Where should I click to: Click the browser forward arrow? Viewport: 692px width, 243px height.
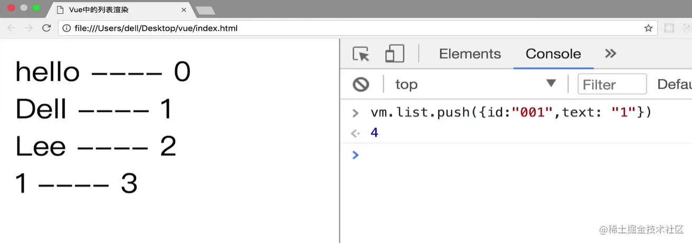(x=29, y=28)
